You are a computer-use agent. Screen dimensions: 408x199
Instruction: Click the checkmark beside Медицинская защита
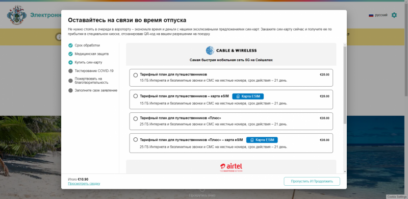point(70,54)
